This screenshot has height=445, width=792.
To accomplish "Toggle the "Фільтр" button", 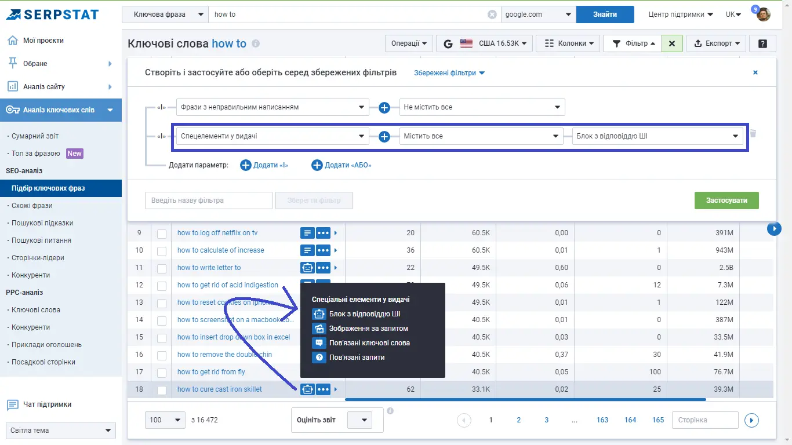I will point(633,43).
